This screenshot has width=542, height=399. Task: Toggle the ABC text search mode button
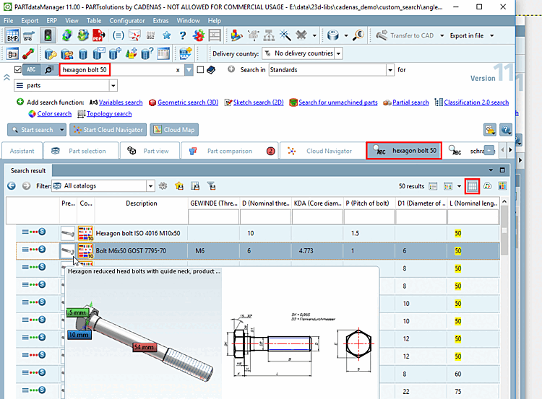[x=32, y=70]
